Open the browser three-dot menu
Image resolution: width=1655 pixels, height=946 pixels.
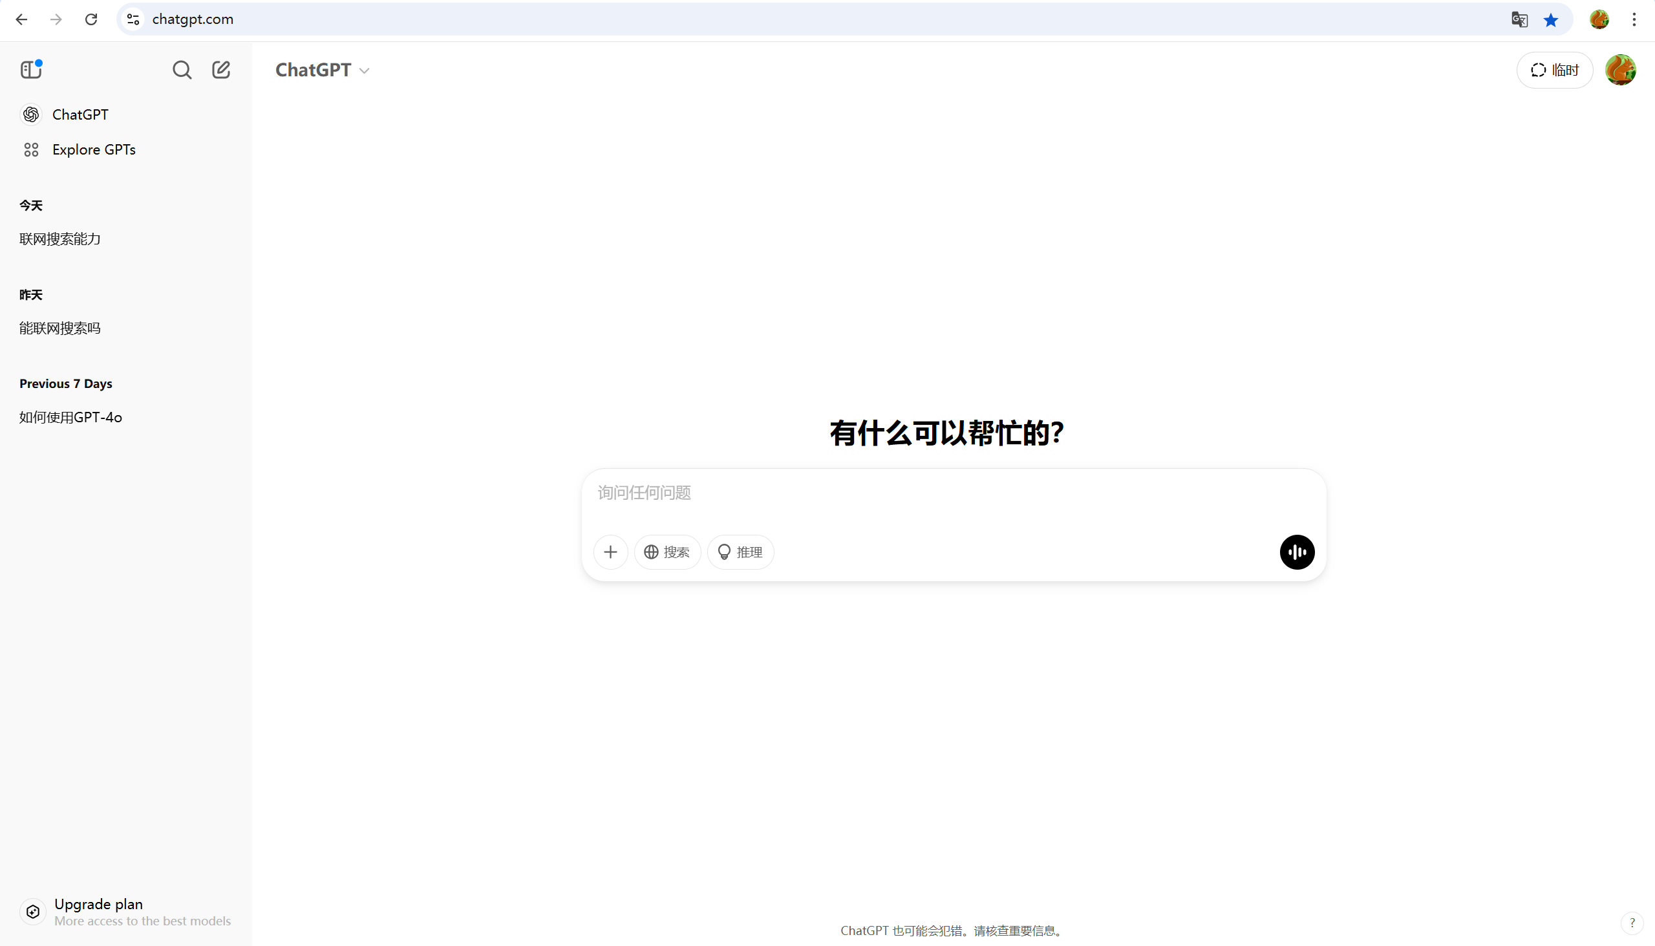click(1634, 19)
